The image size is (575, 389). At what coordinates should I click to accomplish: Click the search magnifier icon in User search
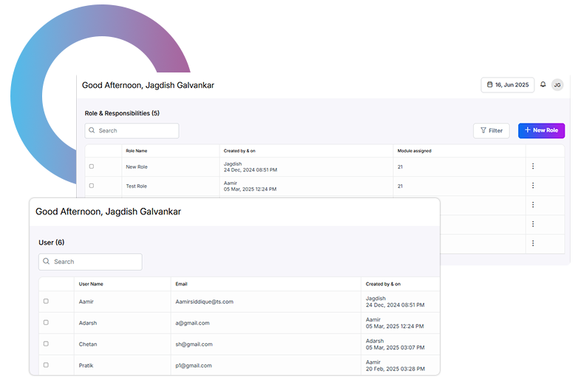(47, 262)
